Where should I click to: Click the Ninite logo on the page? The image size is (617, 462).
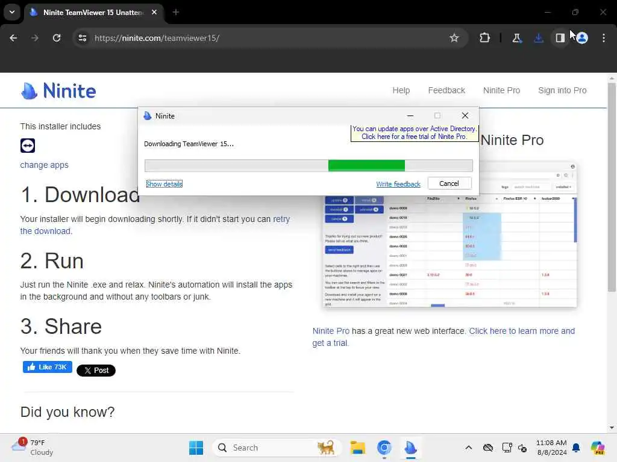tap(58, 91)
